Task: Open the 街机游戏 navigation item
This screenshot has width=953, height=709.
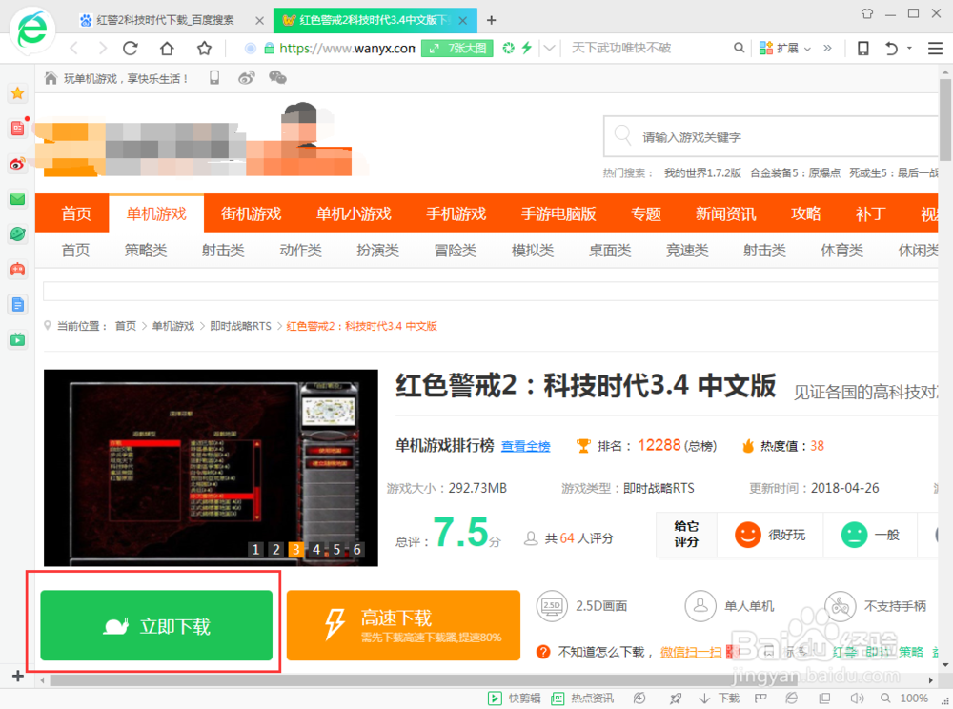Action: pos(251,213)
